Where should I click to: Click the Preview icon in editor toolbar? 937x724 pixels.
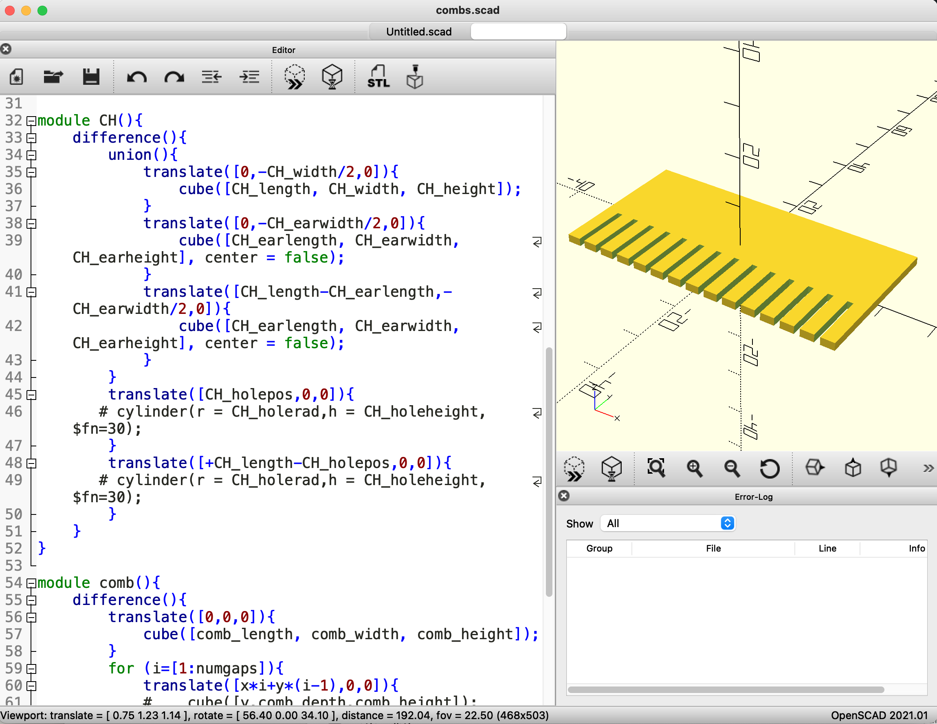(x=295, y=77)
